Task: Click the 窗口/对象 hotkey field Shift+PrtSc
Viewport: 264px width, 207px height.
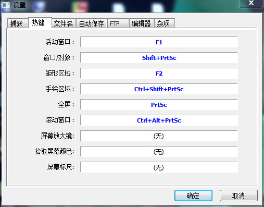Action: point(159,58)
